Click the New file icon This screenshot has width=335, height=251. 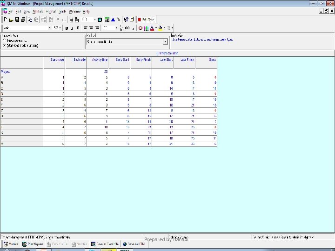(x=6, y=20)
